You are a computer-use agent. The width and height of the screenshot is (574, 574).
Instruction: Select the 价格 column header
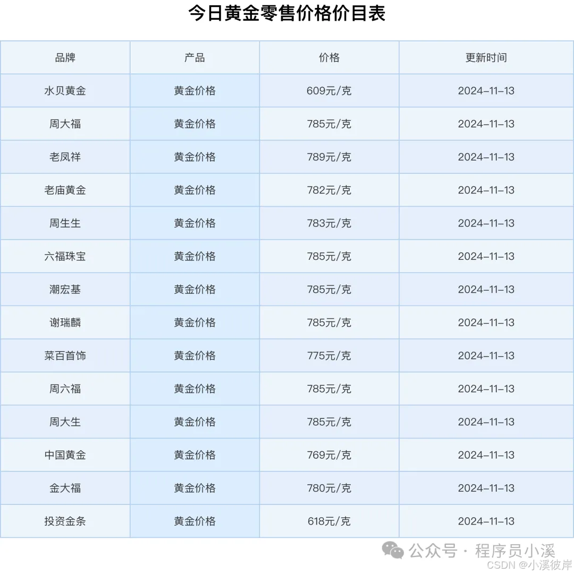point(329,57)
